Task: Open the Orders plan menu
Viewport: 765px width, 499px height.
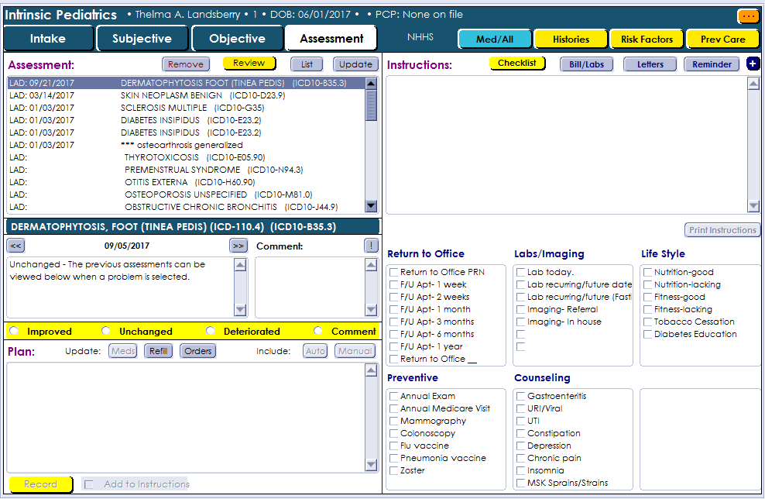Action: point(197,351)
